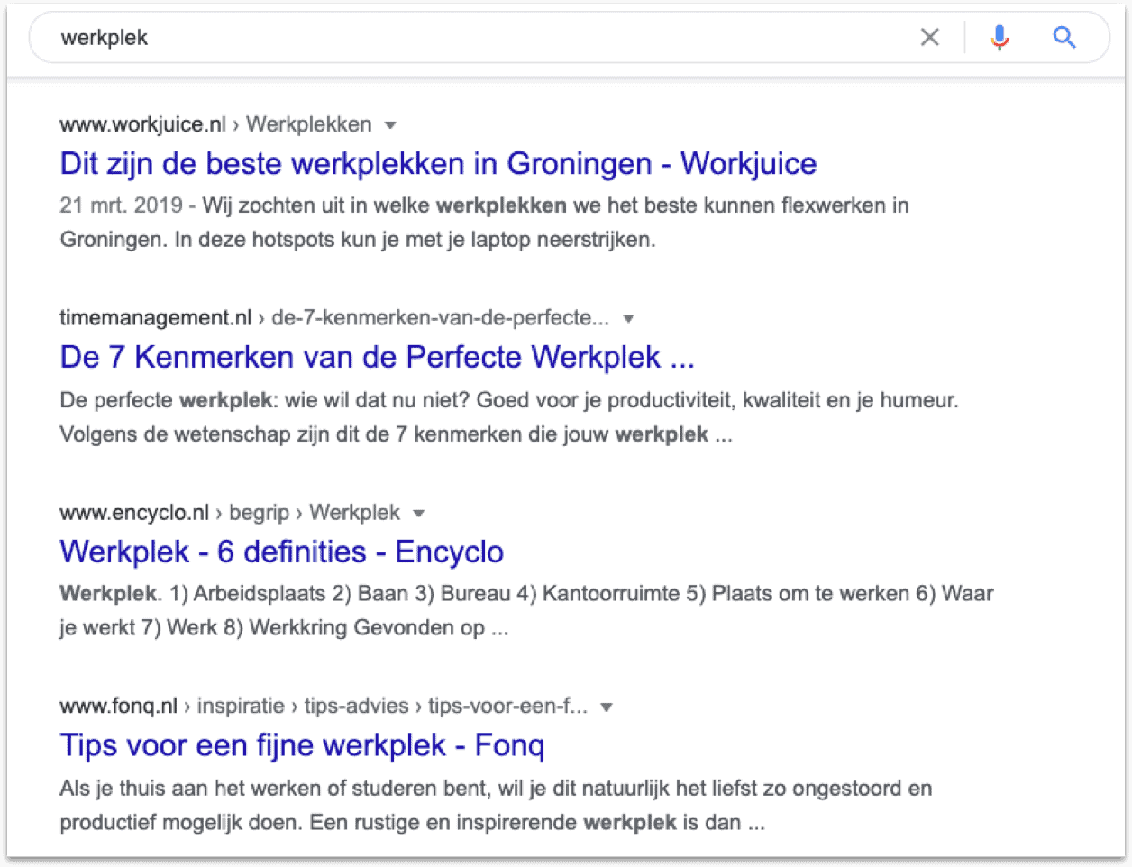This screenshot has width=1132, height=867.
Task: Open 'De 7 Kenmerken van de Perfecte Werkplek' result
Action: pyautogui.click(x=377, y=358)
